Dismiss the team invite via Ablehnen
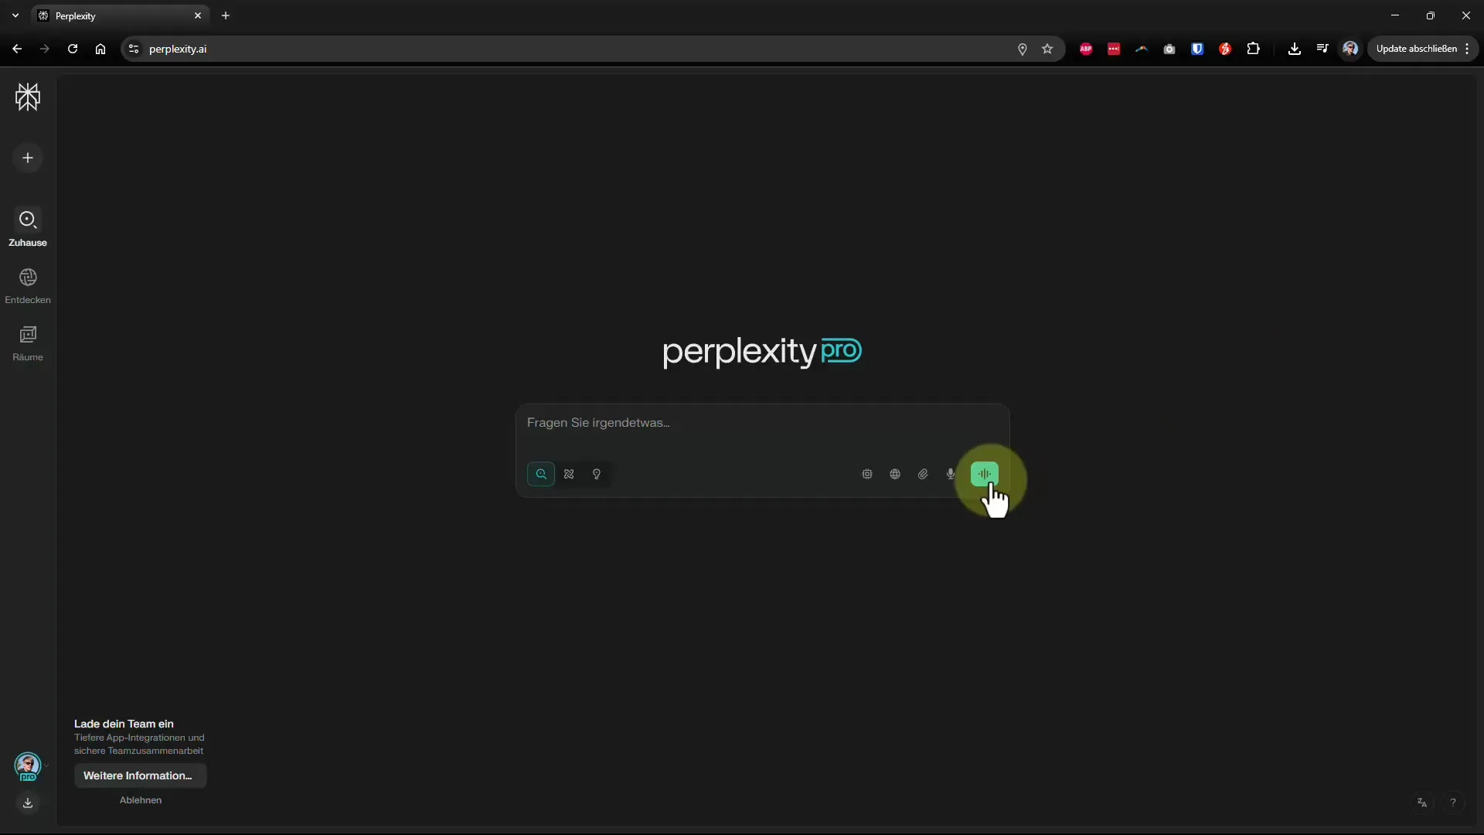1484x835 pixels. (x=141, y=800)
